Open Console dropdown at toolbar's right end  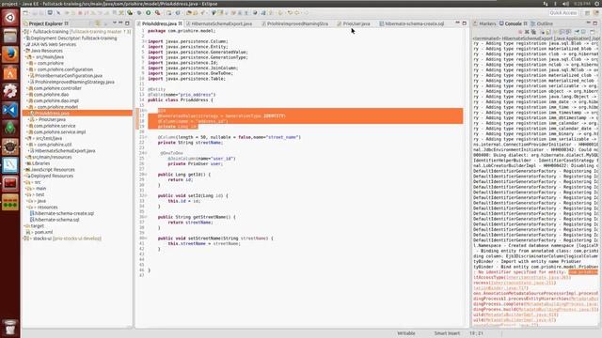(593, 32)
